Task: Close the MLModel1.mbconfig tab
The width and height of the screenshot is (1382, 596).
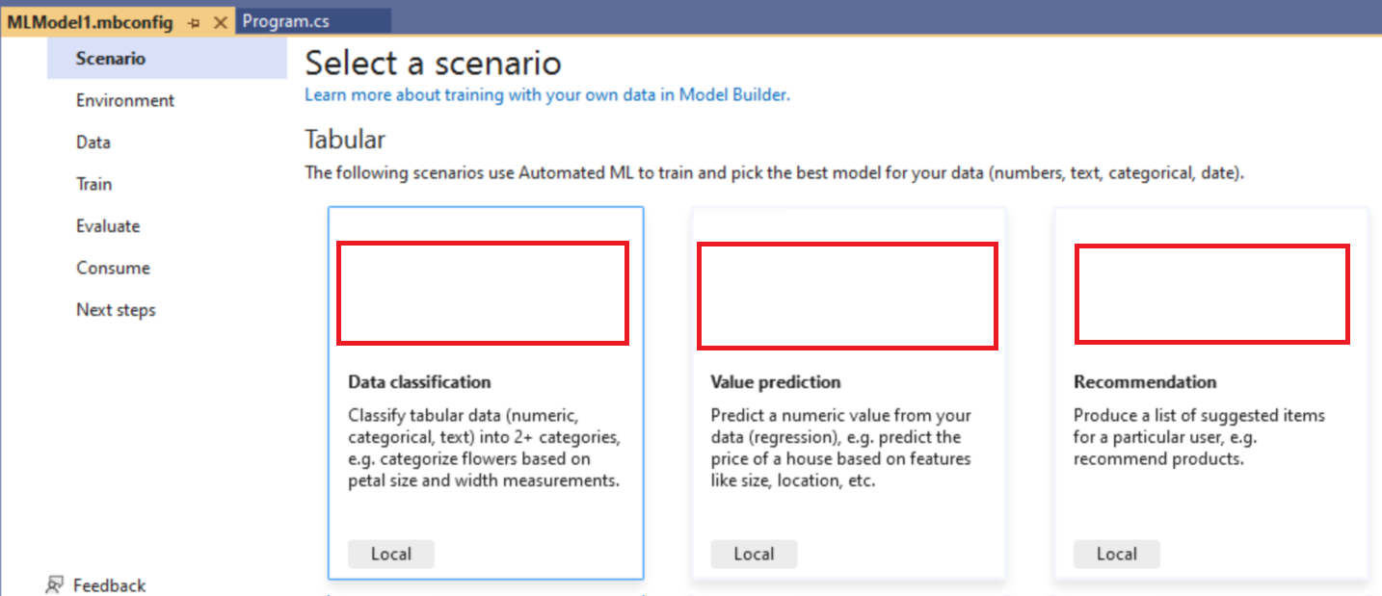Action: click(221, 20)
